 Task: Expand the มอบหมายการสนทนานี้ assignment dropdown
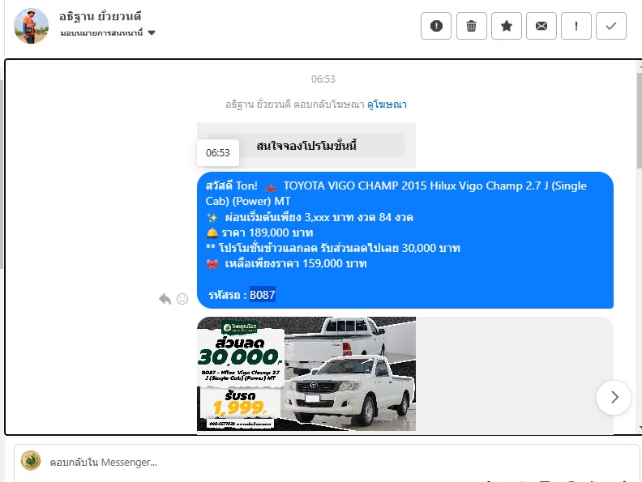pyautogui.click(x=108, y=32)
